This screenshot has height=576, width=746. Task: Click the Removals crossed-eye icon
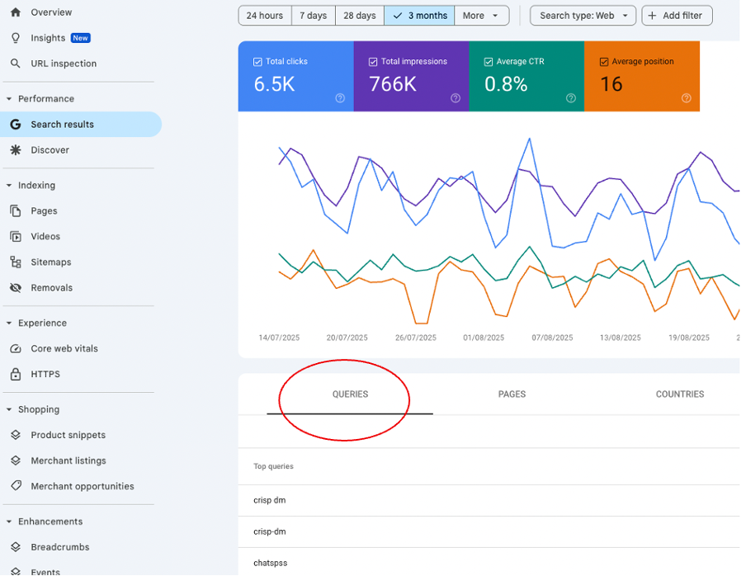(x=15, y=288)
